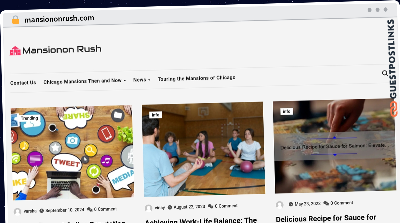Open the Contact Us page
Screen dimensions: 400x223
[23, 83]
